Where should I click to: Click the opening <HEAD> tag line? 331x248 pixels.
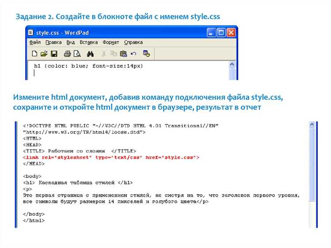coord(32,145)
